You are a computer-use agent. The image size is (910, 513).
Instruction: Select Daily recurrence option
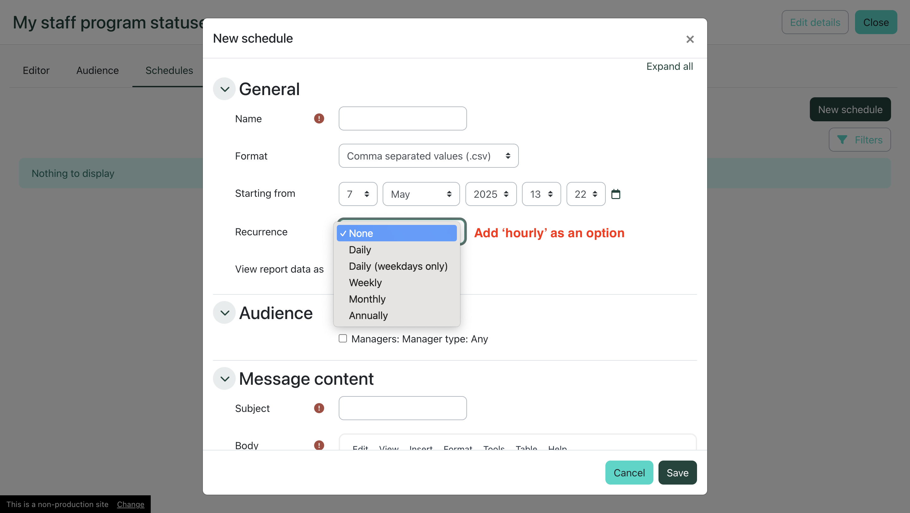pos(396,250)
